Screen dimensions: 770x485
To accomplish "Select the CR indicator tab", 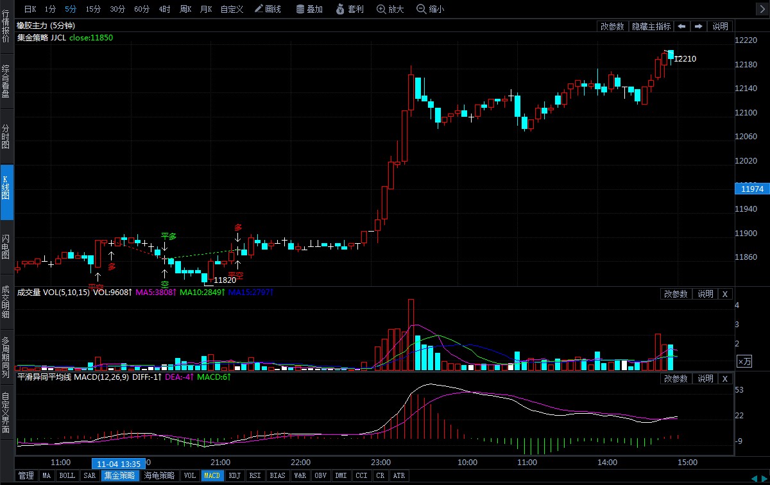I will point(380,476).
